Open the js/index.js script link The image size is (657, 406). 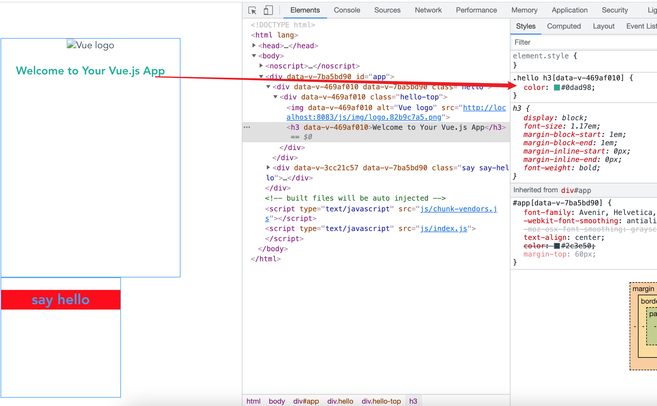point(443,229)
